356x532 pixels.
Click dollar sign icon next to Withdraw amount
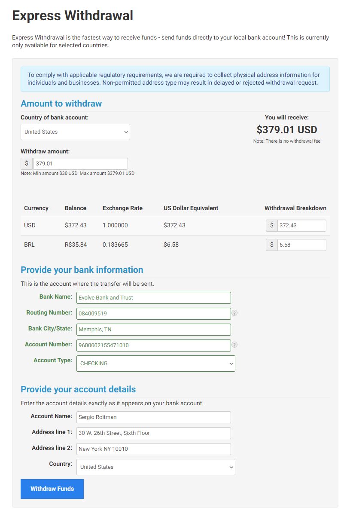pyautogui.click(x=27, y=164)
